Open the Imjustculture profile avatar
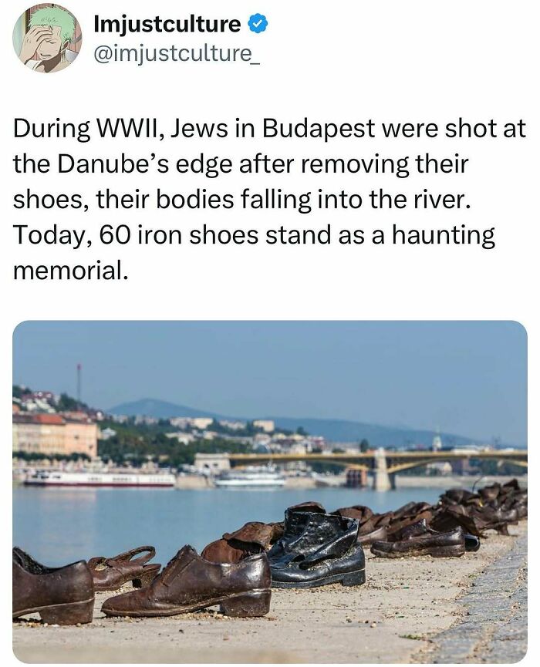 (47, 39)
